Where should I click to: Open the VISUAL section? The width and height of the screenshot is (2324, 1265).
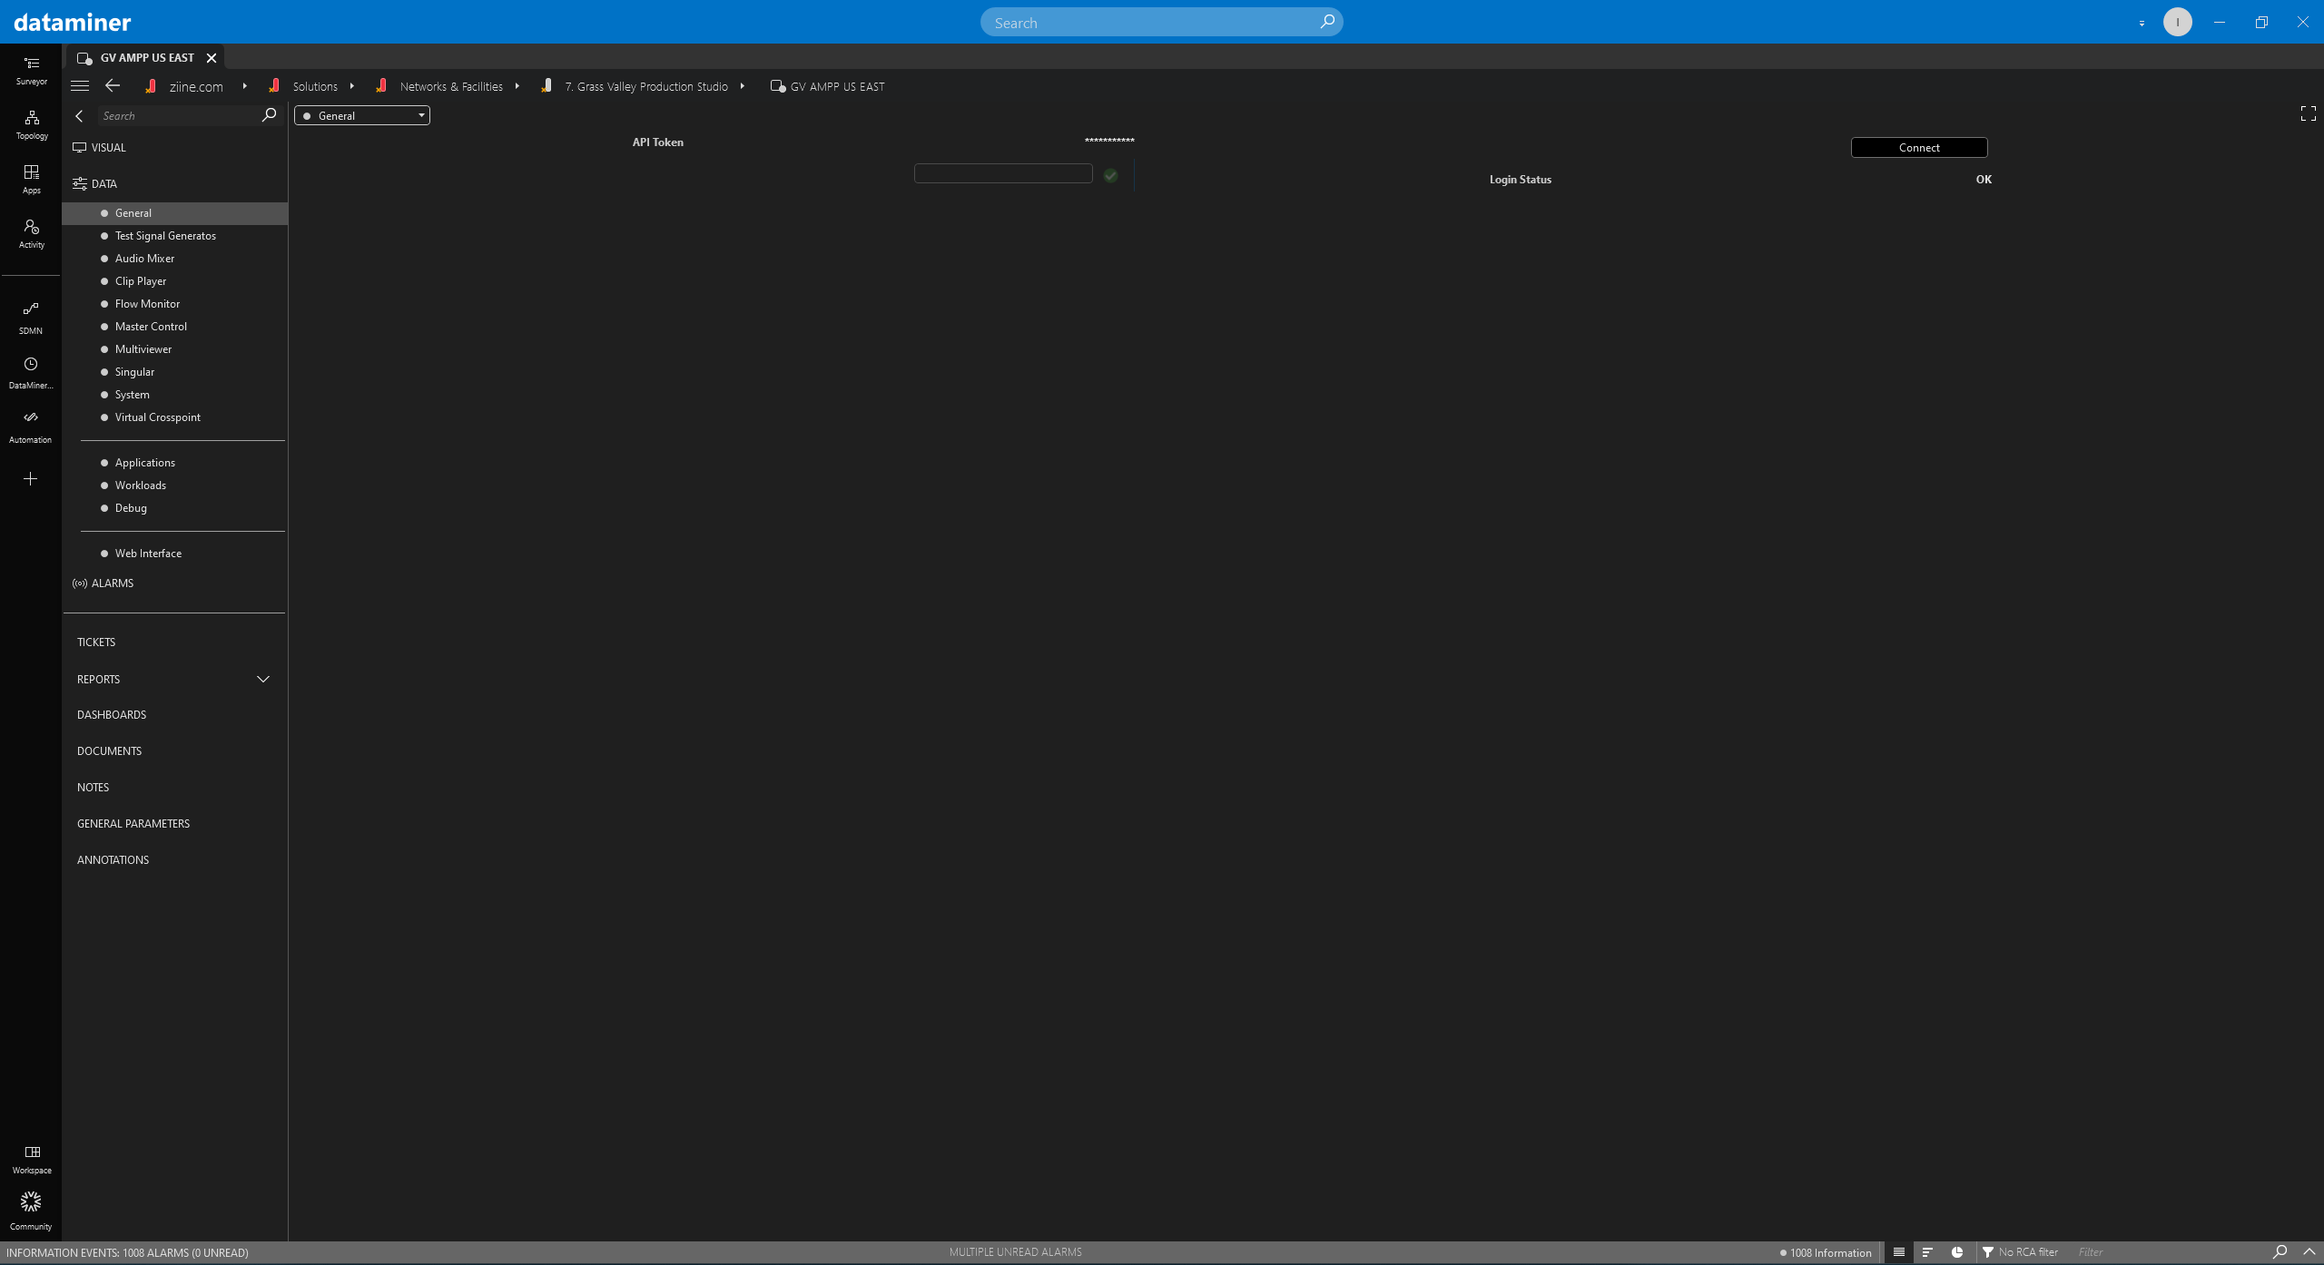100,147
